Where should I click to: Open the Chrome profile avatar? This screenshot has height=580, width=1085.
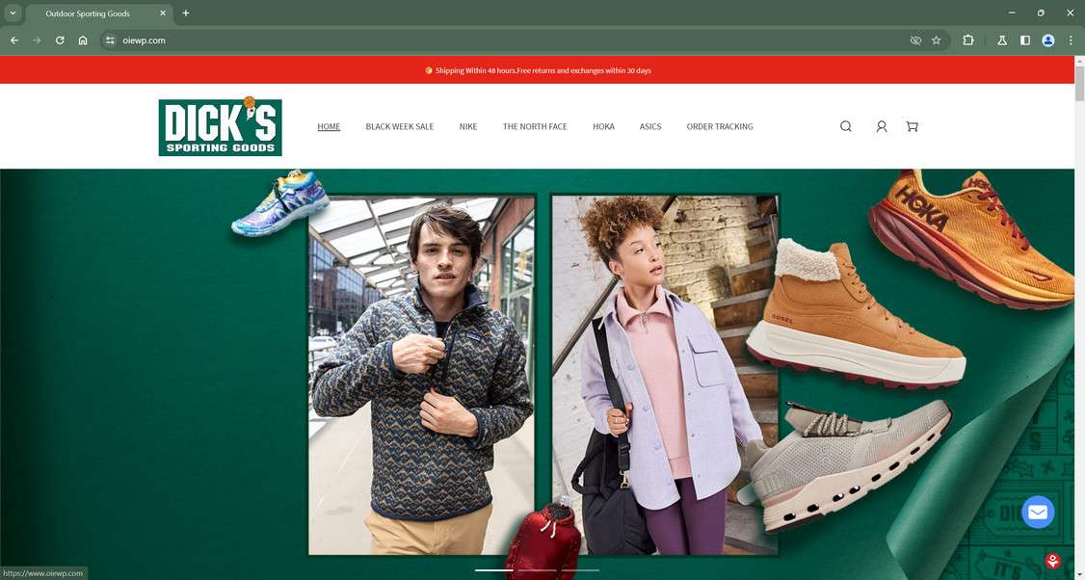click(1048, 40)
